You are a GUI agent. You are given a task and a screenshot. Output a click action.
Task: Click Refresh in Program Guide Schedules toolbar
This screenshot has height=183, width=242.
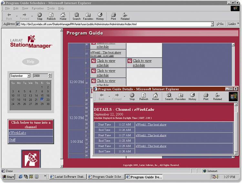pyautogui.click(x=51, y=16)
